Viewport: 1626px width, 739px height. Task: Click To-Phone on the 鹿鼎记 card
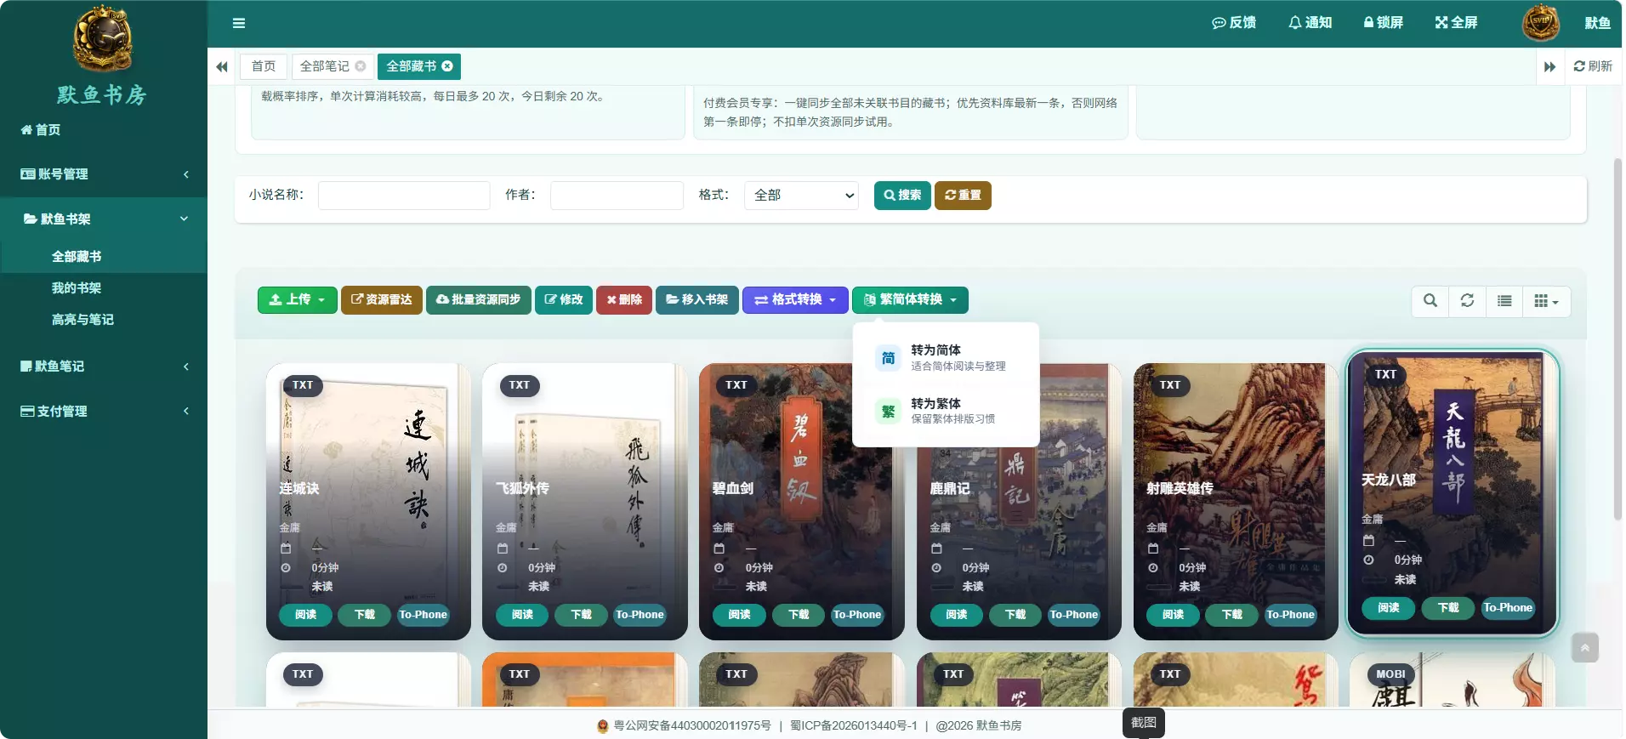[1074, 615]
